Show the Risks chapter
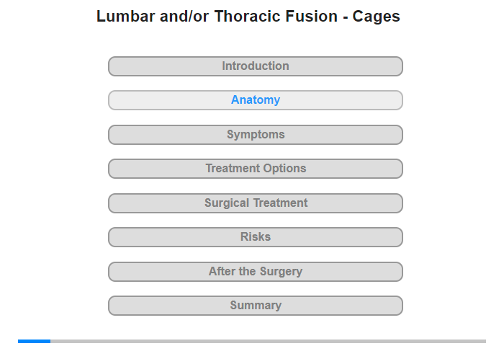This screenshot has height=346, width=504. coord(255,237)
